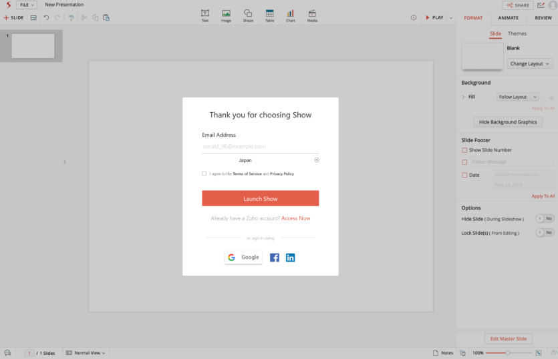Click the slide number field in status bar
Viewport: 558px width, 359px height.
click(x=29, y=353)
